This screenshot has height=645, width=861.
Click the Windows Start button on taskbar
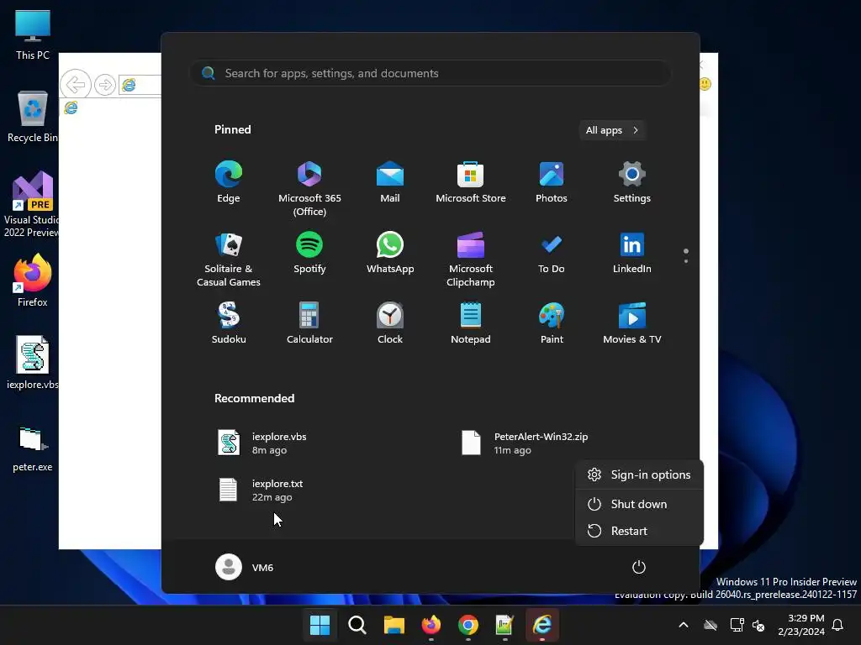click(x=320, y=625)
